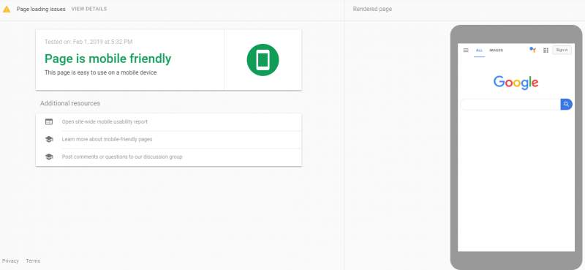Switch to the IMAGES tab in preview
This screenshot has height=270, width=585.
tap(496, 50)
